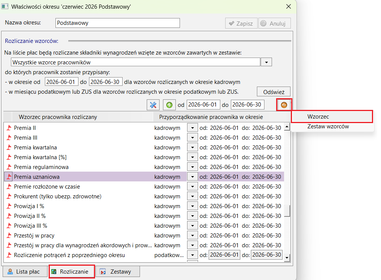Click the od date field in Rozliczenie potrąceń row
The image size is (381, 280).
[x=224, y=255]
